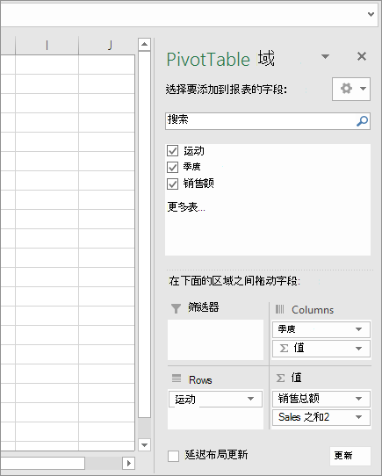The height and width of the screenshot is (476, 382).
Task: Click the 运动 field name
Action: [194, 151]
